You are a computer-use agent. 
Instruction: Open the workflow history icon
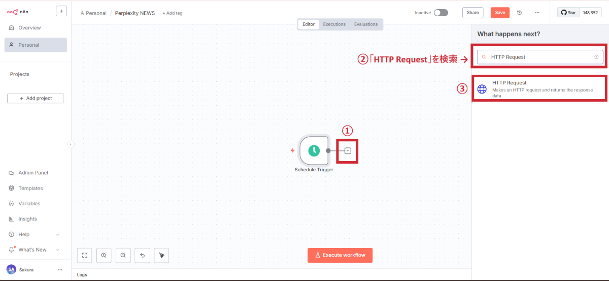pos(519,13)
